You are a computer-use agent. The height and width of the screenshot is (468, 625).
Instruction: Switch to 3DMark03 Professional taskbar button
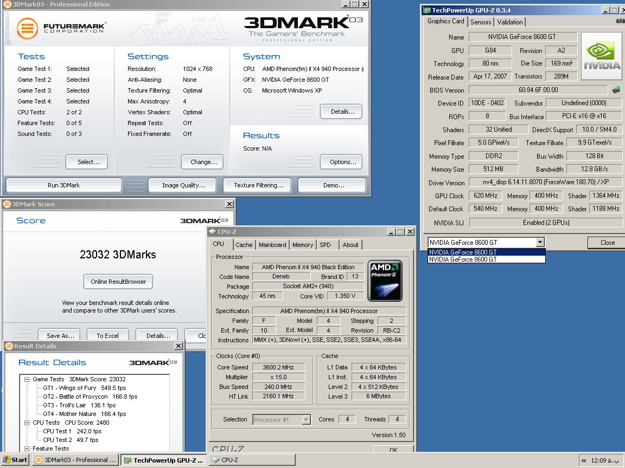(x=75, y=460)
